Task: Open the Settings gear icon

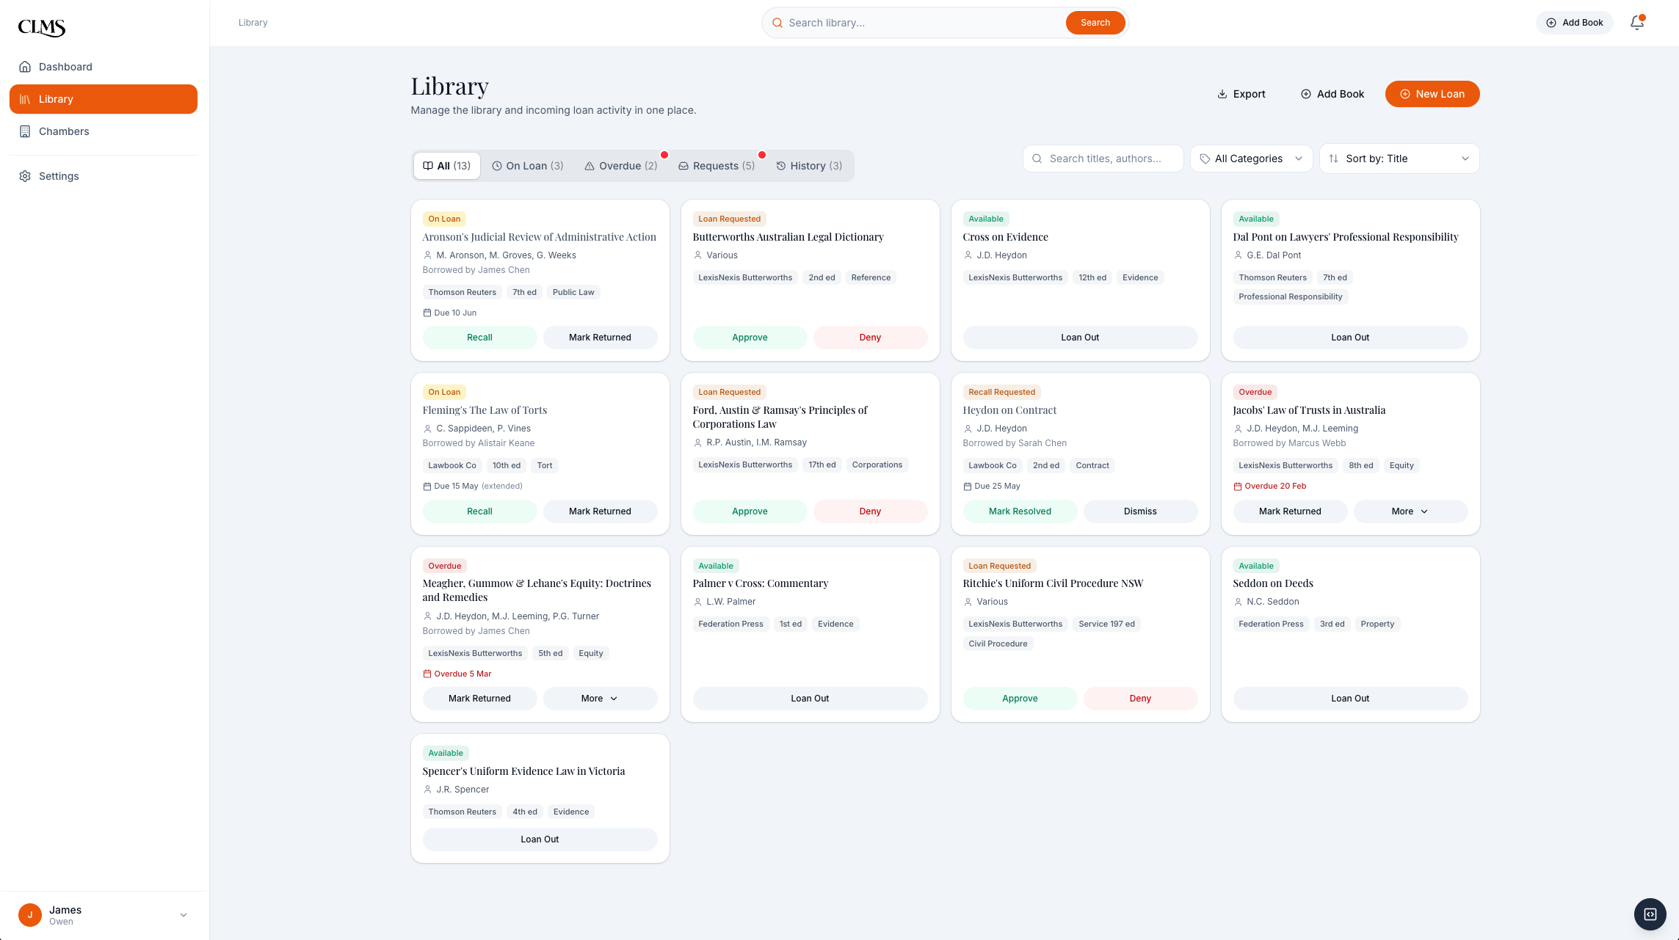Action: (25, 176)
